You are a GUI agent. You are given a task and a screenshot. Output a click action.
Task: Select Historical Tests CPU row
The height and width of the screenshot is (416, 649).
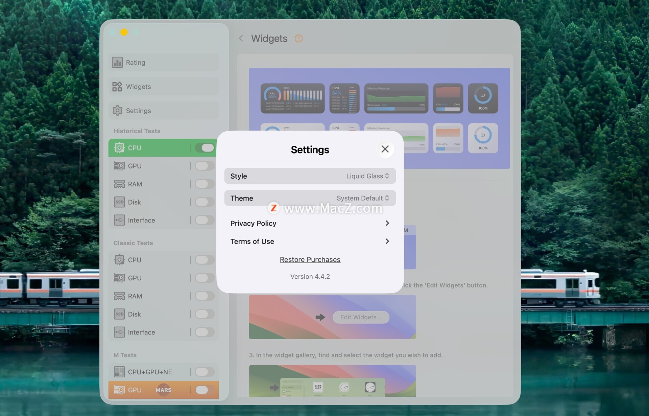point(163,148)
